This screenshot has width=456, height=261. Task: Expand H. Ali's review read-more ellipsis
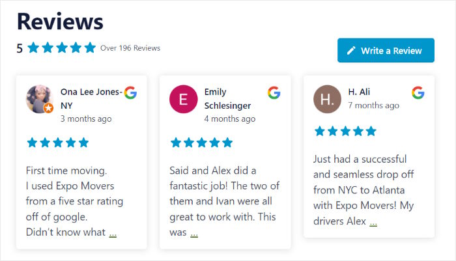[373, 222]
